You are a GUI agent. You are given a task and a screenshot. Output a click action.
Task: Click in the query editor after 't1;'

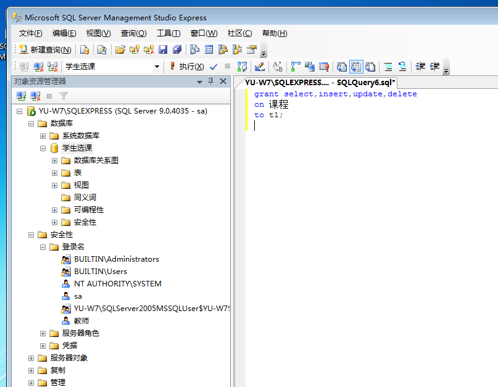point(283,115)
